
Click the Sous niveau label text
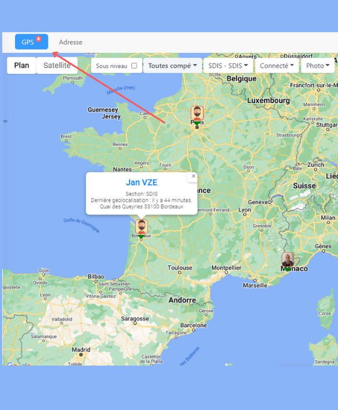click(x=111, y=66)
